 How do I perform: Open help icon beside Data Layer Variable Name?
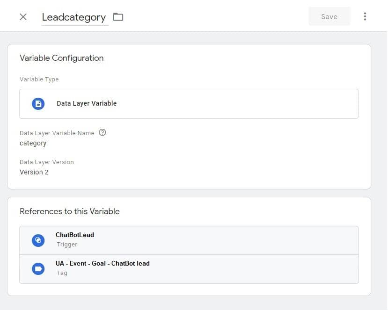[x=102, y=132]
